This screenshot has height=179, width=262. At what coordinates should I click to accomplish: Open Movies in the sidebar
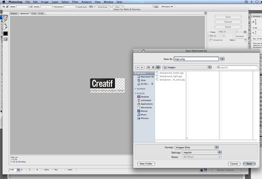click(x=142, y=111)
